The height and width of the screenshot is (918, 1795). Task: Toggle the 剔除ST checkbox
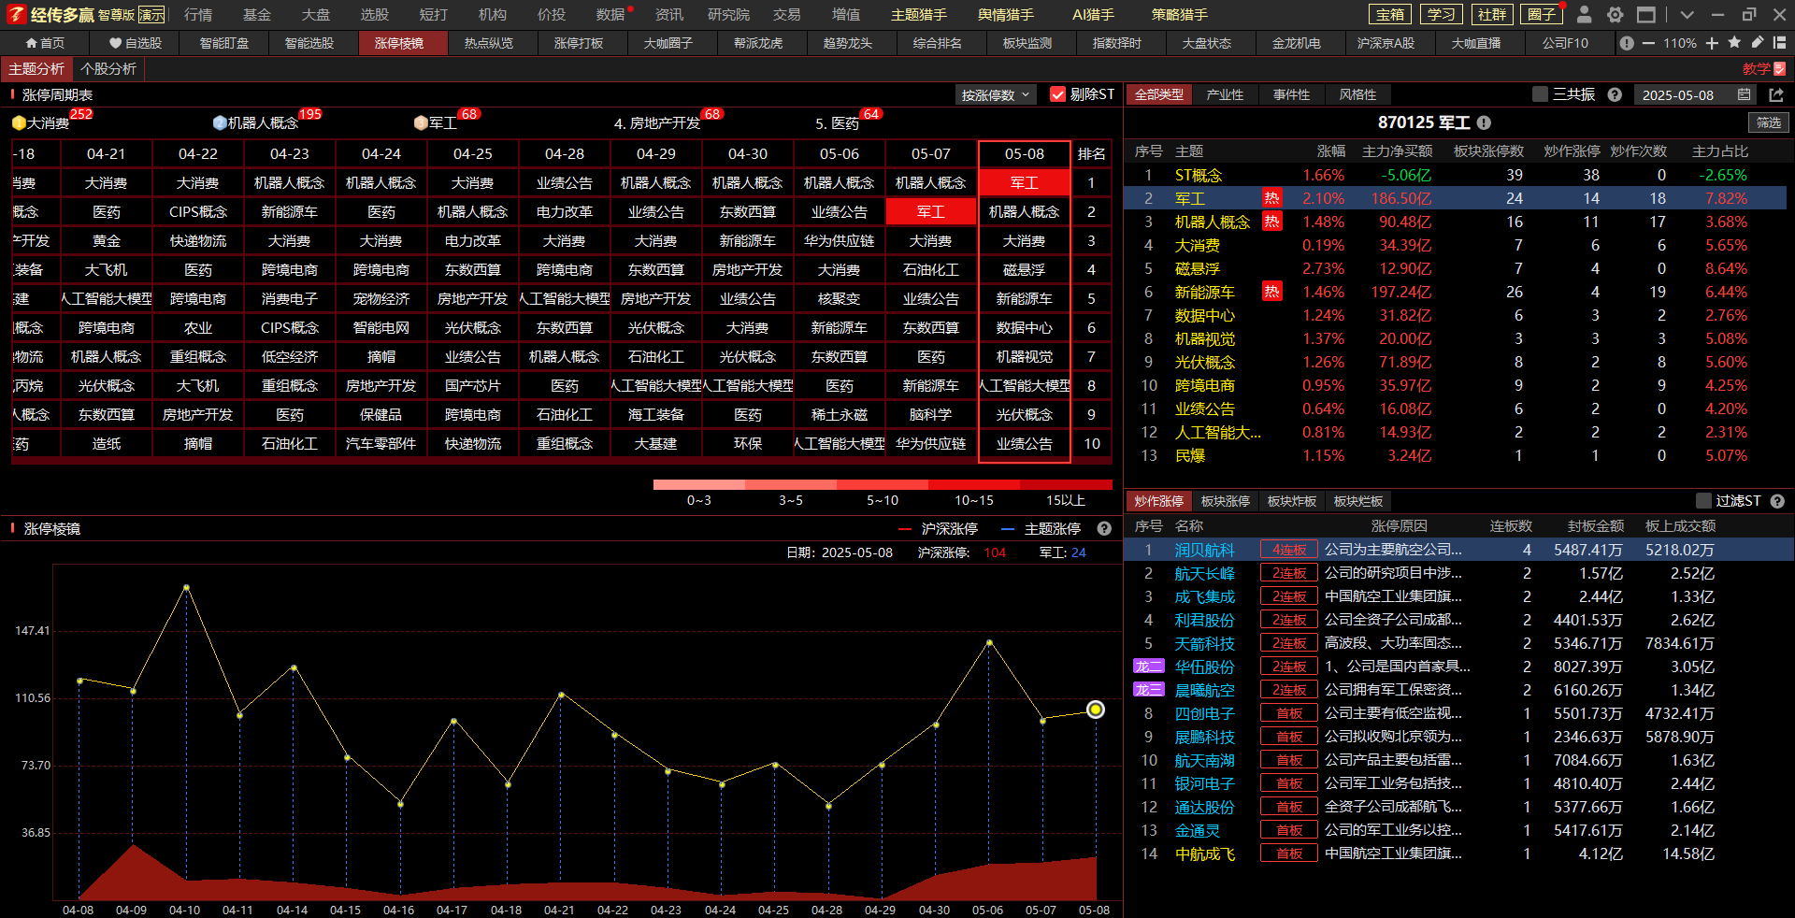pyautogui.click(x=1057, y=94)
